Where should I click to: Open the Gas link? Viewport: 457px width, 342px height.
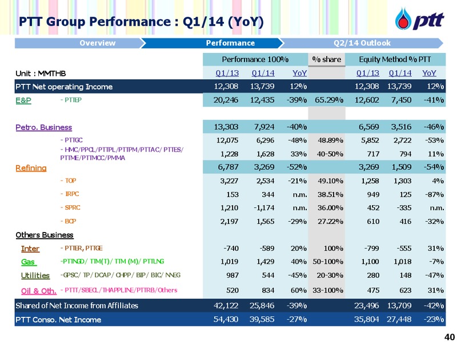(29, 262)
